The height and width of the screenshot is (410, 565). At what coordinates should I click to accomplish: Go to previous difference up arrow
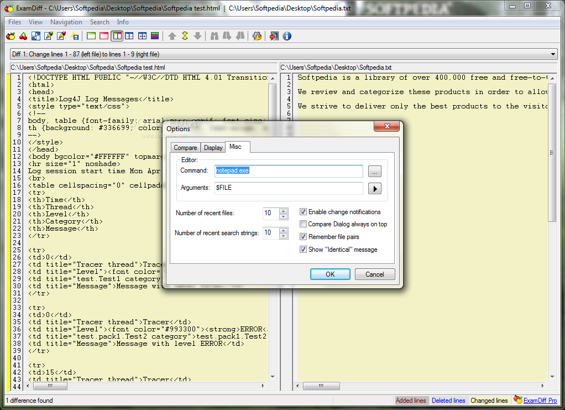pos(172,36)
